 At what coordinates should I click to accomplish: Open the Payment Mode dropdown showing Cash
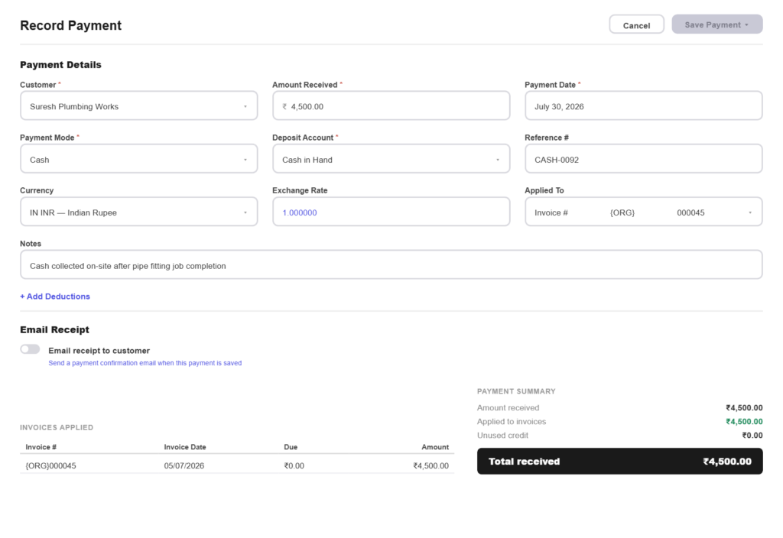139,159
